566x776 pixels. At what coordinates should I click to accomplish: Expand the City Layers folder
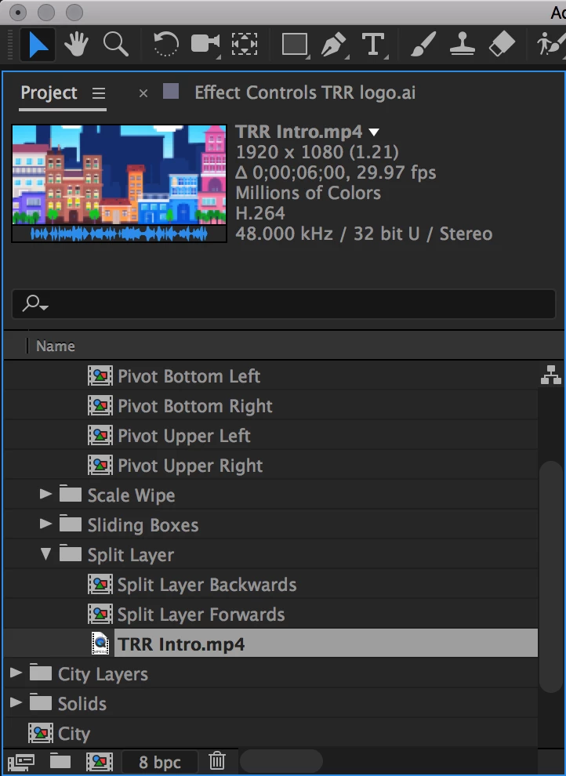click(16, 673)
